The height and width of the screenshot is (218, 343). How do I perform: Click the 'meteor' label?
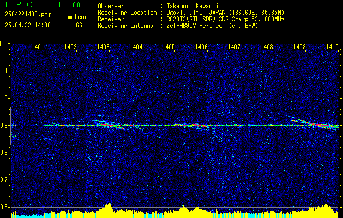[77, 17]
